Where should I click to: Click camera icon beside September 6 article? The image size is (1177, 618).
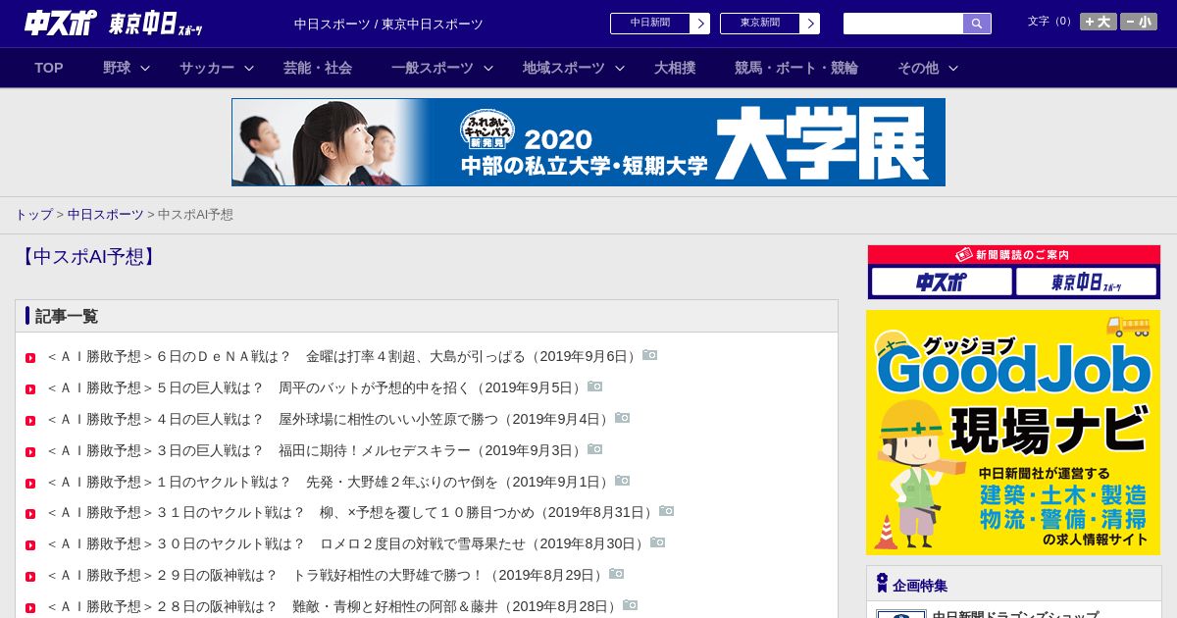(x=650, y=355)
